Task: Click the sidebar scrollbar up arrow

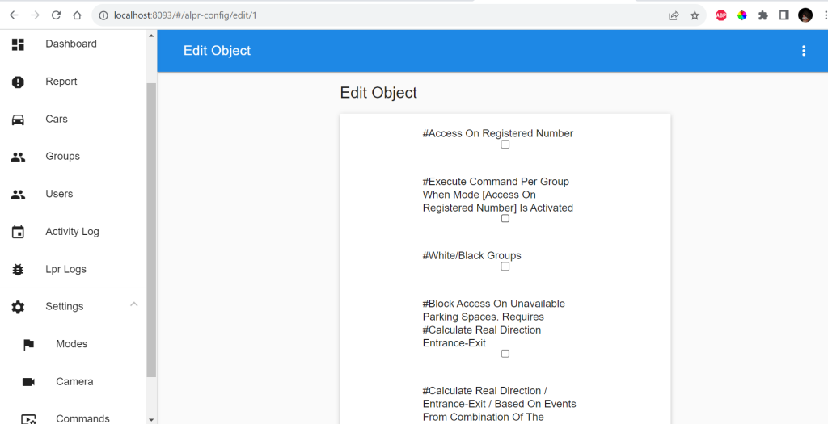Action: click(x=151, y=36)
